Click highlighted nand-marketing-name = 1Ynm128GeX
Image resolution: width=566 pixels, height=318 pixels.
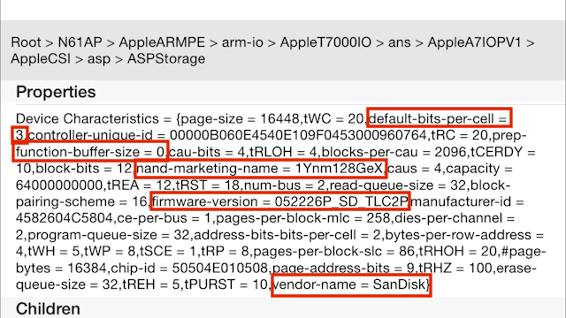[x=260, y=169]
